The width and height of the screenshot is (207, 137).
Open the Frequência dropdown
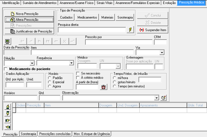(71, 63)
